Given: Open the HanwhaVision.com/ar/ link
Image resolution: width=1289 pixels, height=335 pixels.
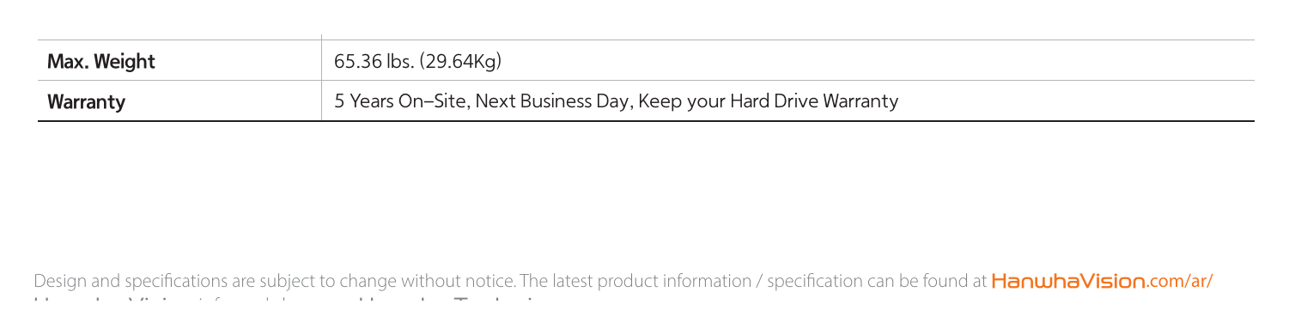Looking at the screenshot, I should click(1101, 281).
